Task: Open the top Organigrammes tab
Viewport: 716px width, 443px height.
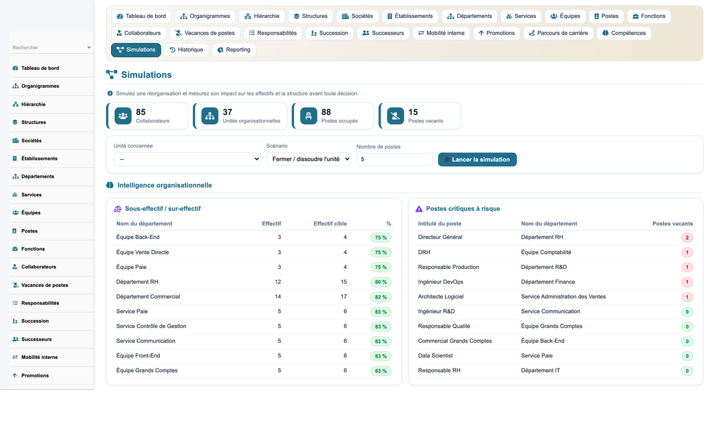Action: pyautogui.click(x=205, y=16)
